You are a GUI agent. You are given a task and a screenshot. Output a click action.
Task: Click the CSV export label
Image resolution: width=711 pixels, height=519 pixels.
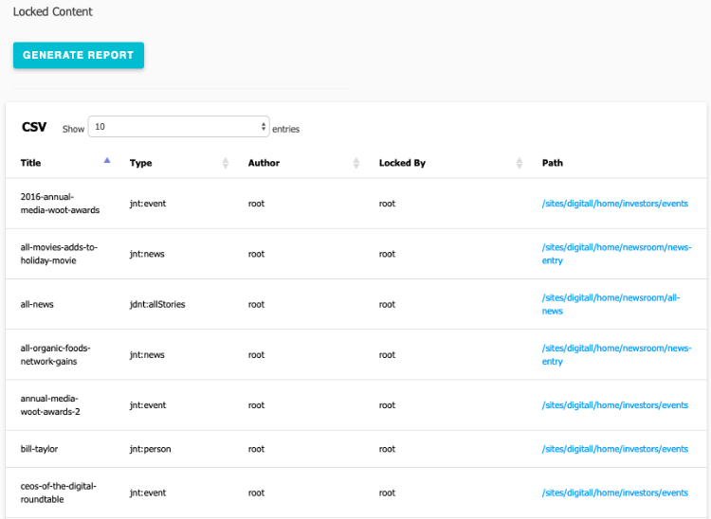coord(34,127)
